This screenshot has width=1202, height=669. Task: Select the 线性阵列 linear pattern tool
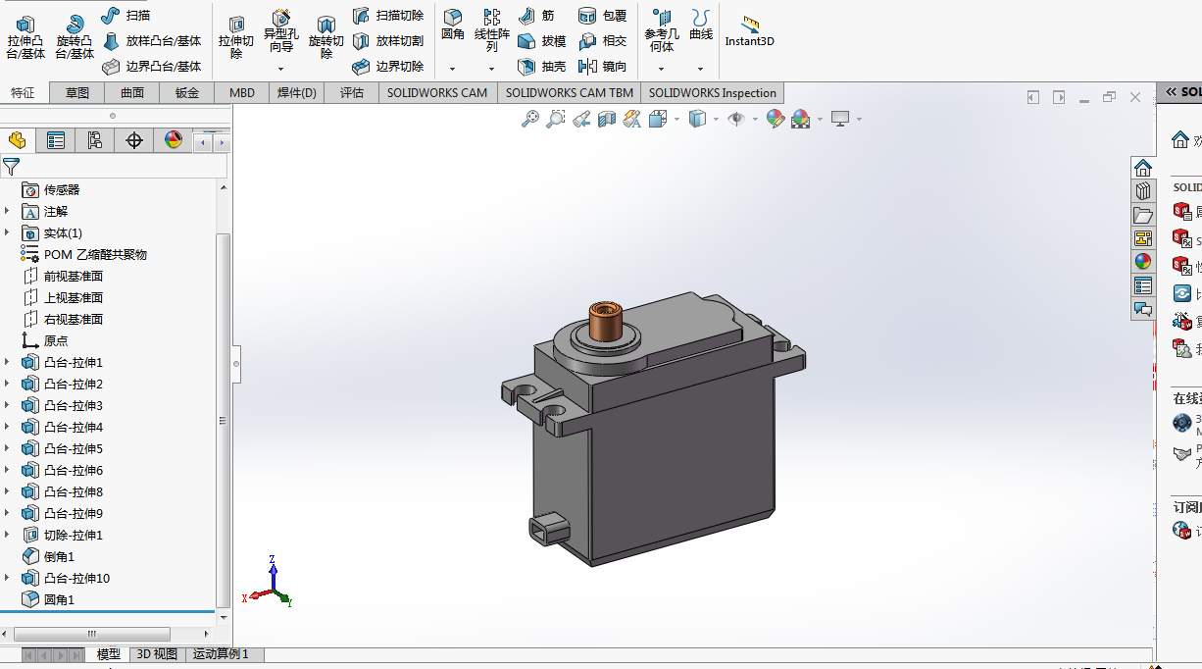[x=492, y=30]
